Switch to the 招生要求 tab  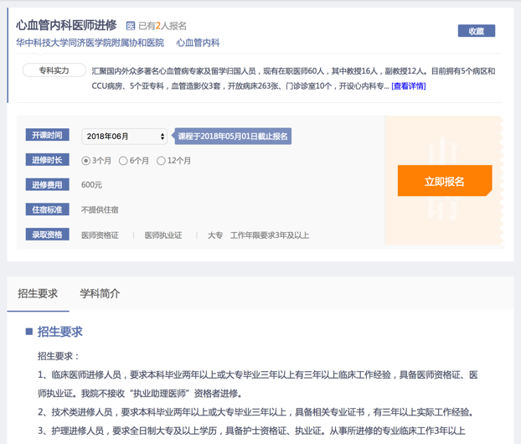(x=38, y=293)
